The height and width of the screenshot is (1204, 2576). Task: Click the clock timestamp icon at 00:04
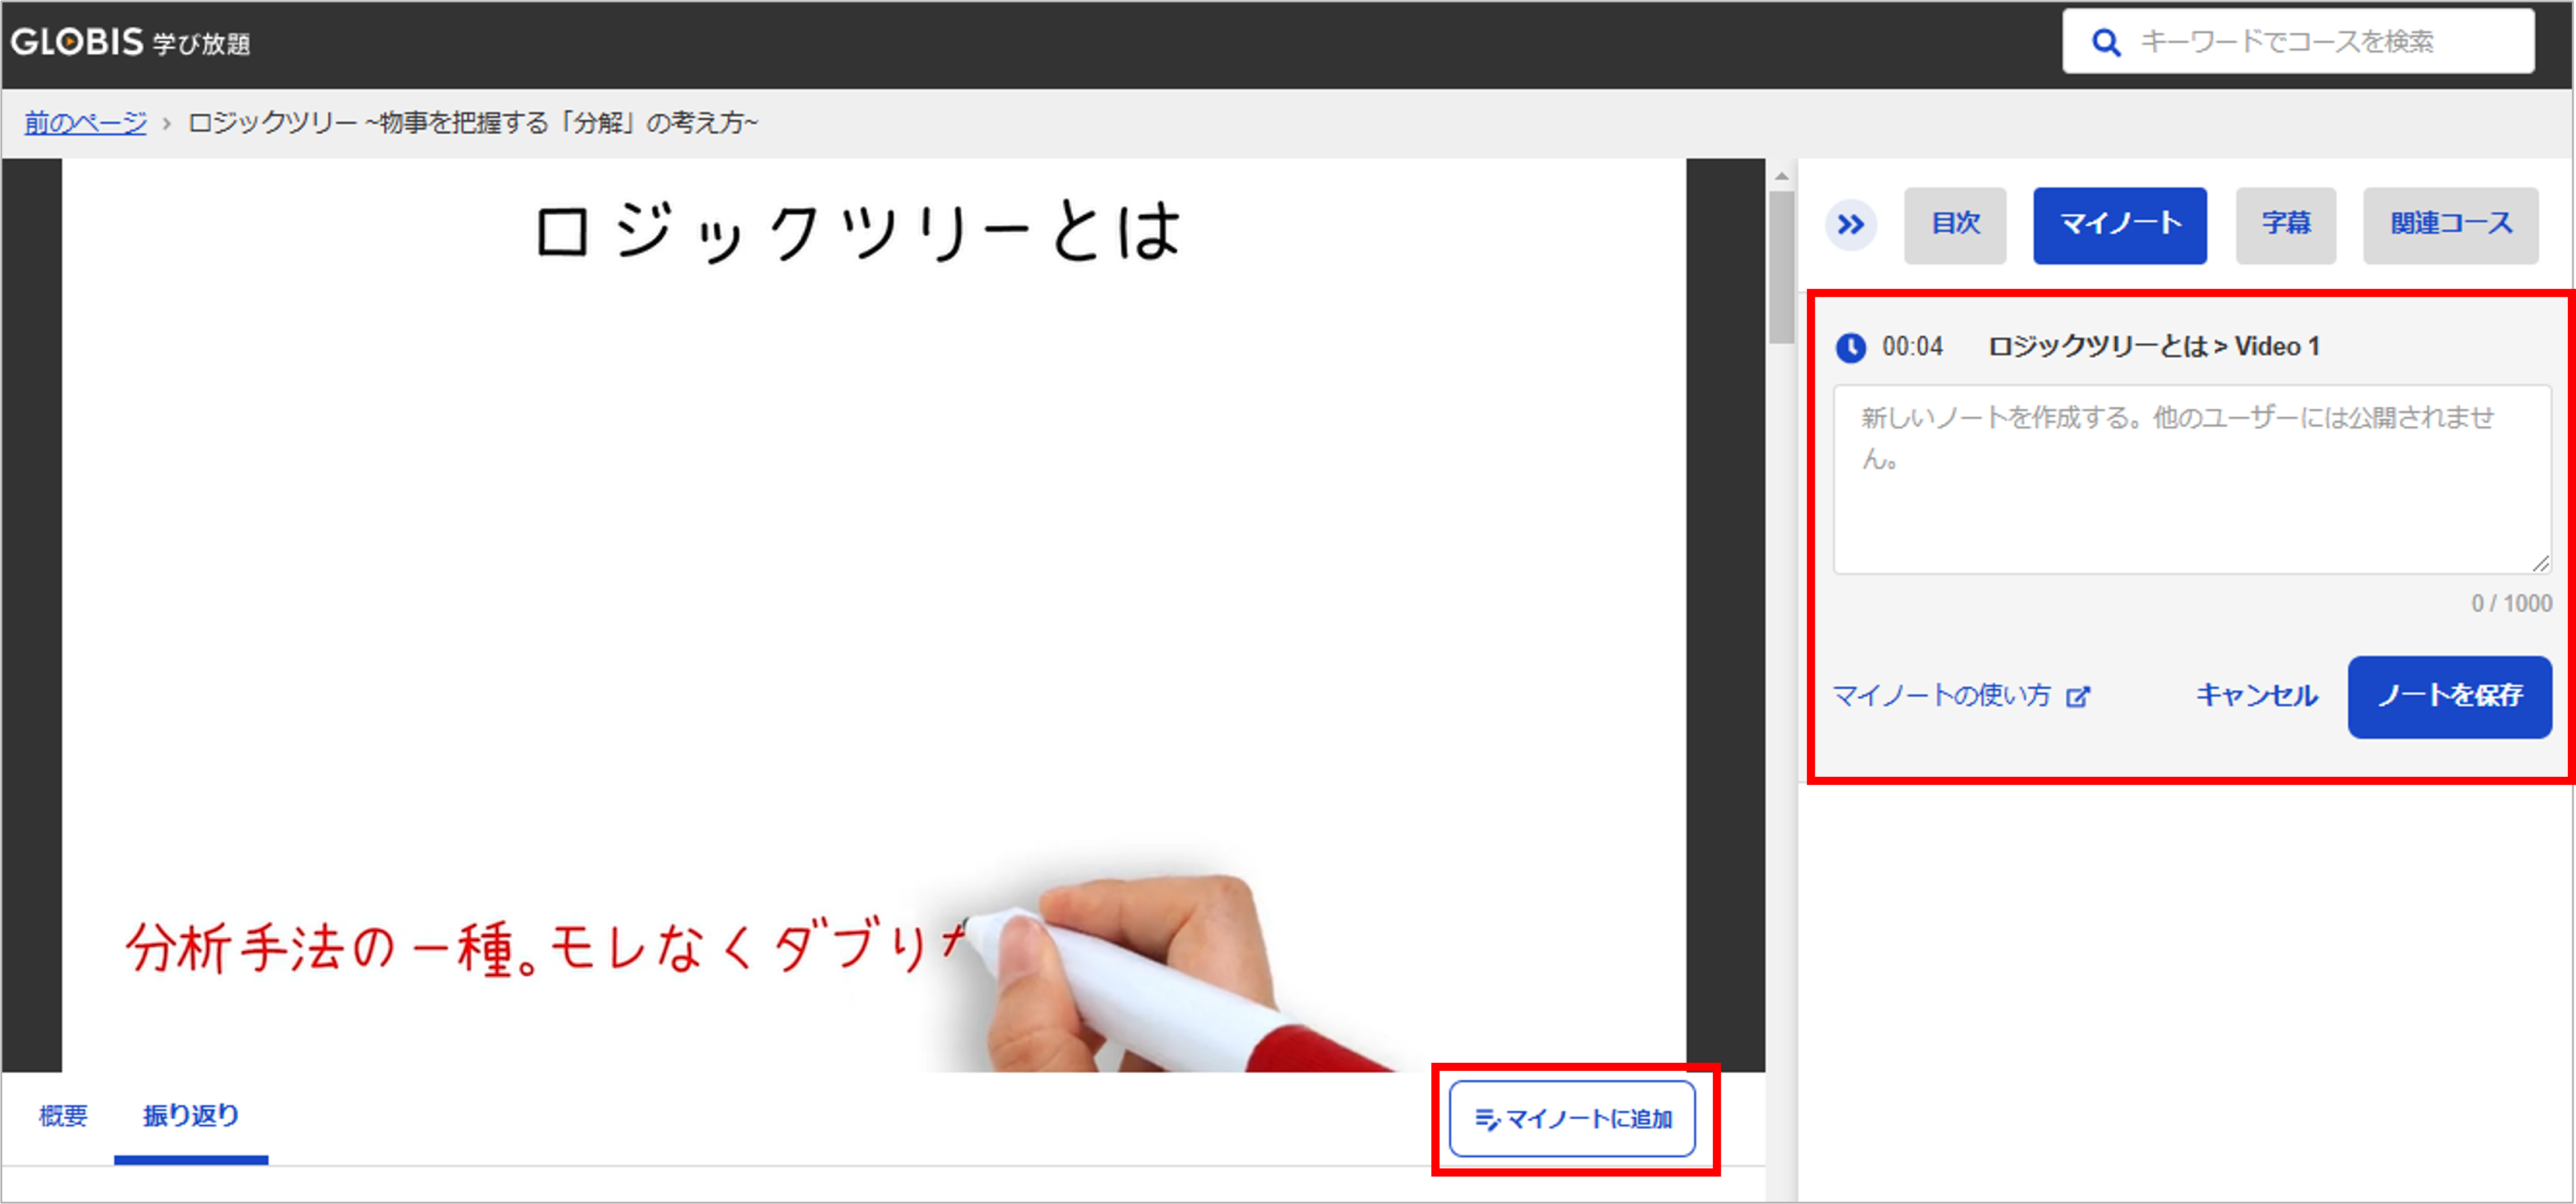click(1850, 348)
